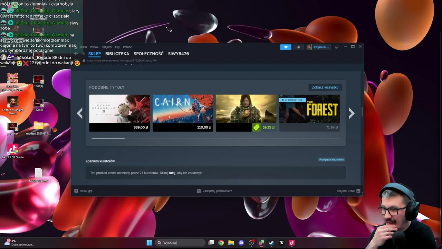Click the Zobacz wszystko button
This screenshot has height=249, width=442.
tap(325, 87)
